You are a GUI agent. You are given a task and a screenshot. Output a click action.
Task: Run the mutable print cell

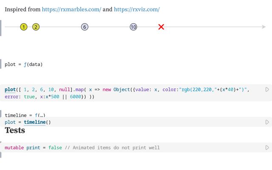(267, 147)
